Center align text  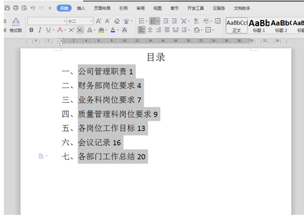point(150,30)
